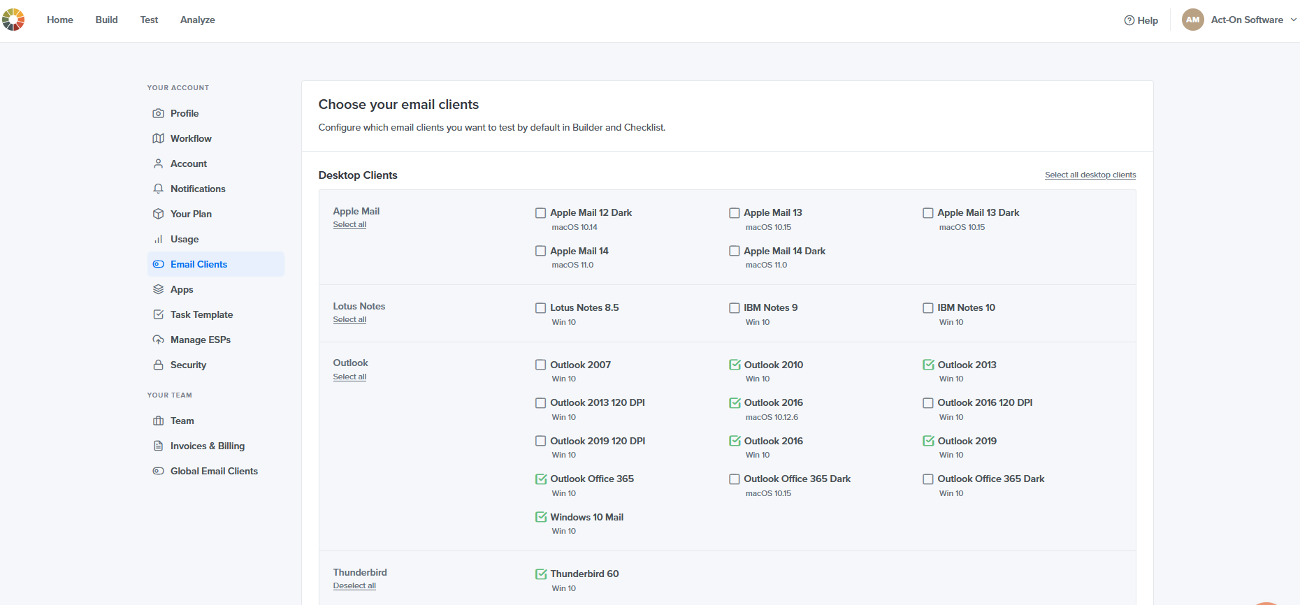Open the Build menu
Viewport: 1300px width, 605px height.
(x=106, y=20)
